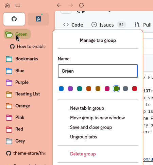Toggle the sidebar panel icon

pos(18,5)
